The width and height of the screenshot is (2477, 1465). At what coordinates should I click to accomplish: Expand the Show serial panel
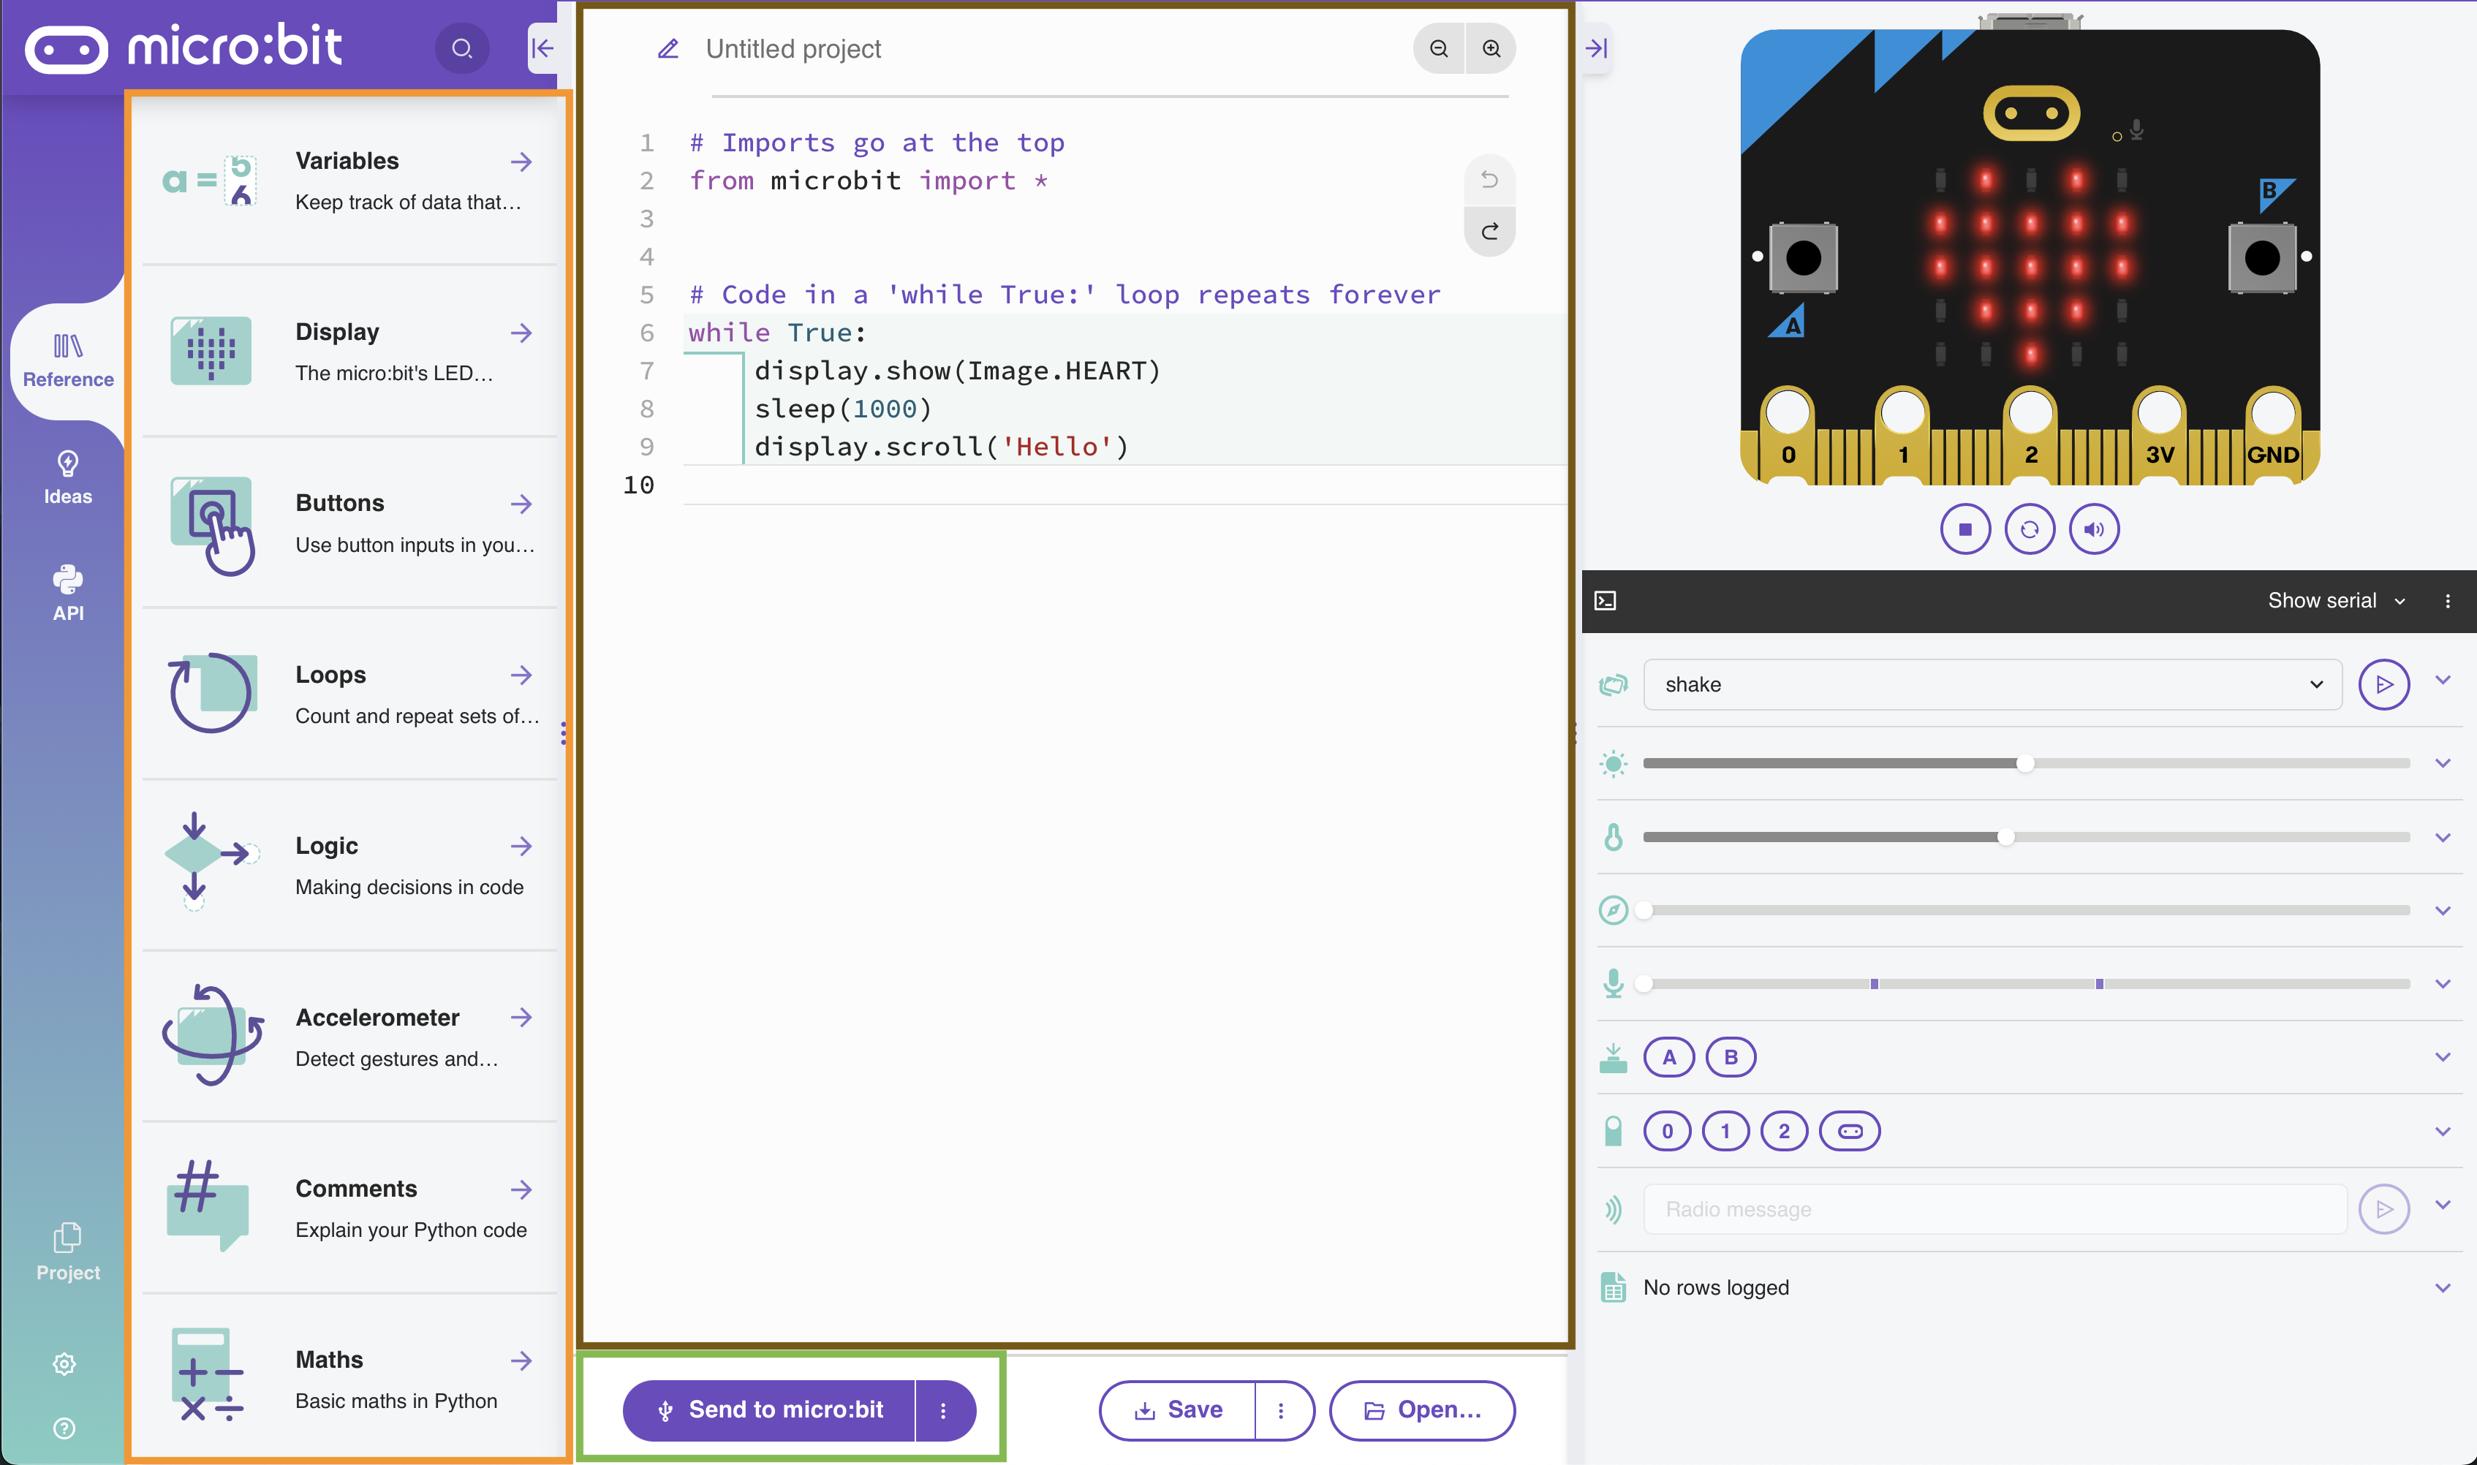(x=2335, y=600)
